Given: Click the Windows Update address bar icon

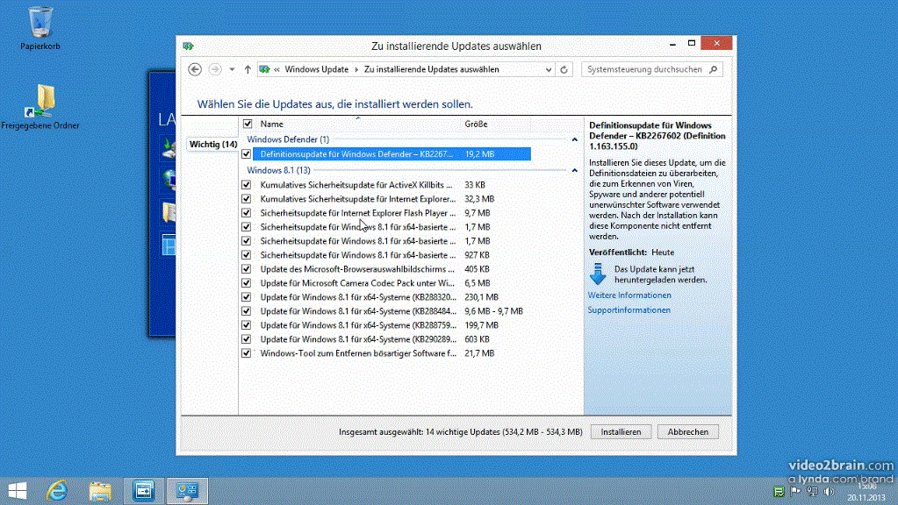Looking at the screenshot, I should (x=264, y=69).
